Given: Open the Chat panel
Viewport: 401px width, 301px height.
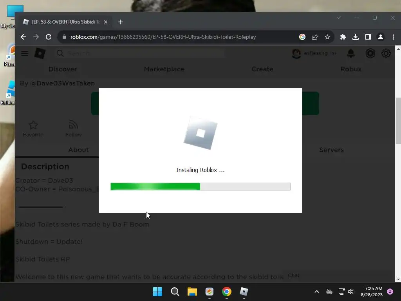Looking at the screenshot, I should tap(293, 276).
